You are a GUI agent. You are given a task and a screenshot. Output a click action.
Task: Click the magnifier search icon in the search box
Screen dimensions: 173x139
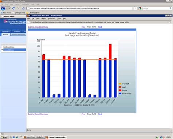click(170, 8)
